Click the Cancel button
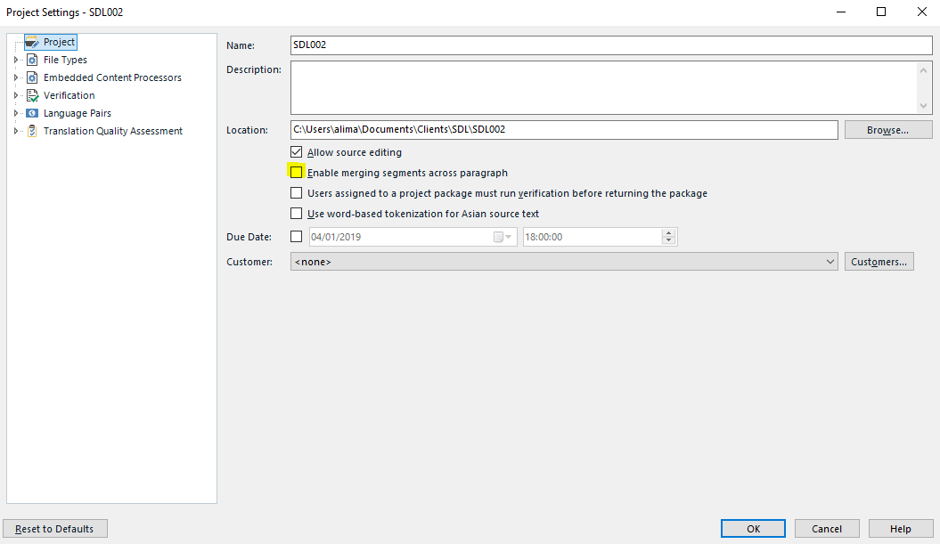This screenshot has width=940, height=544. point(827,529)
